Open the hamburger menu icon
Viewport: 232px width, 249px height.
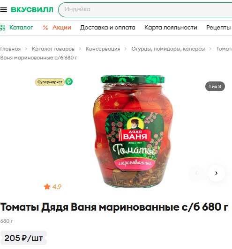point(3,10)
